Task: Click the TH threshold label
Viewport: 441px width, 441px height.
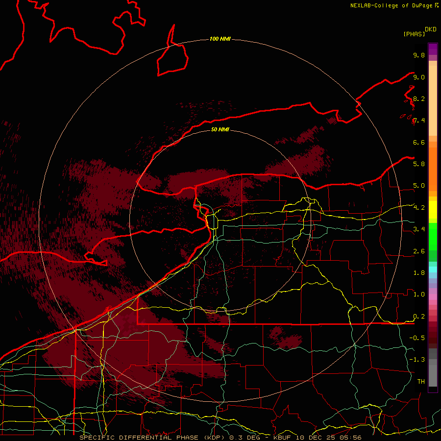Action: 421,381
